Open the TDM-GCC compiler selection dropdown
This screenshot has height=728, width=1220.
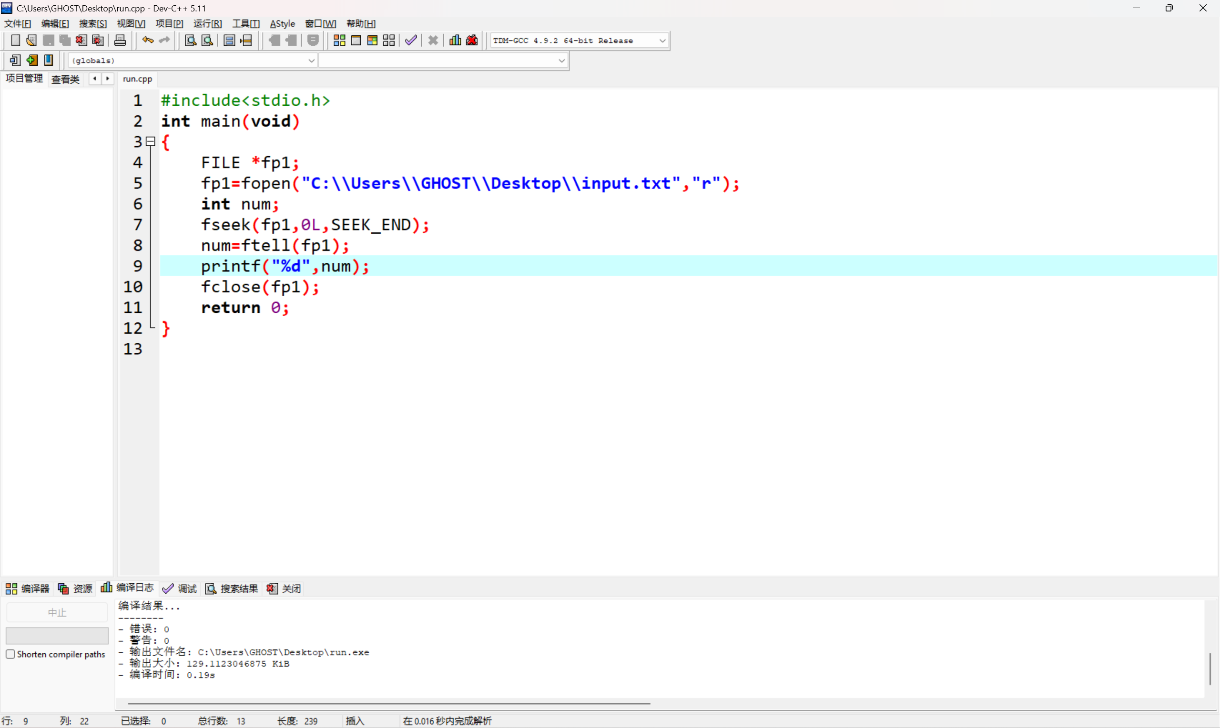662,41
